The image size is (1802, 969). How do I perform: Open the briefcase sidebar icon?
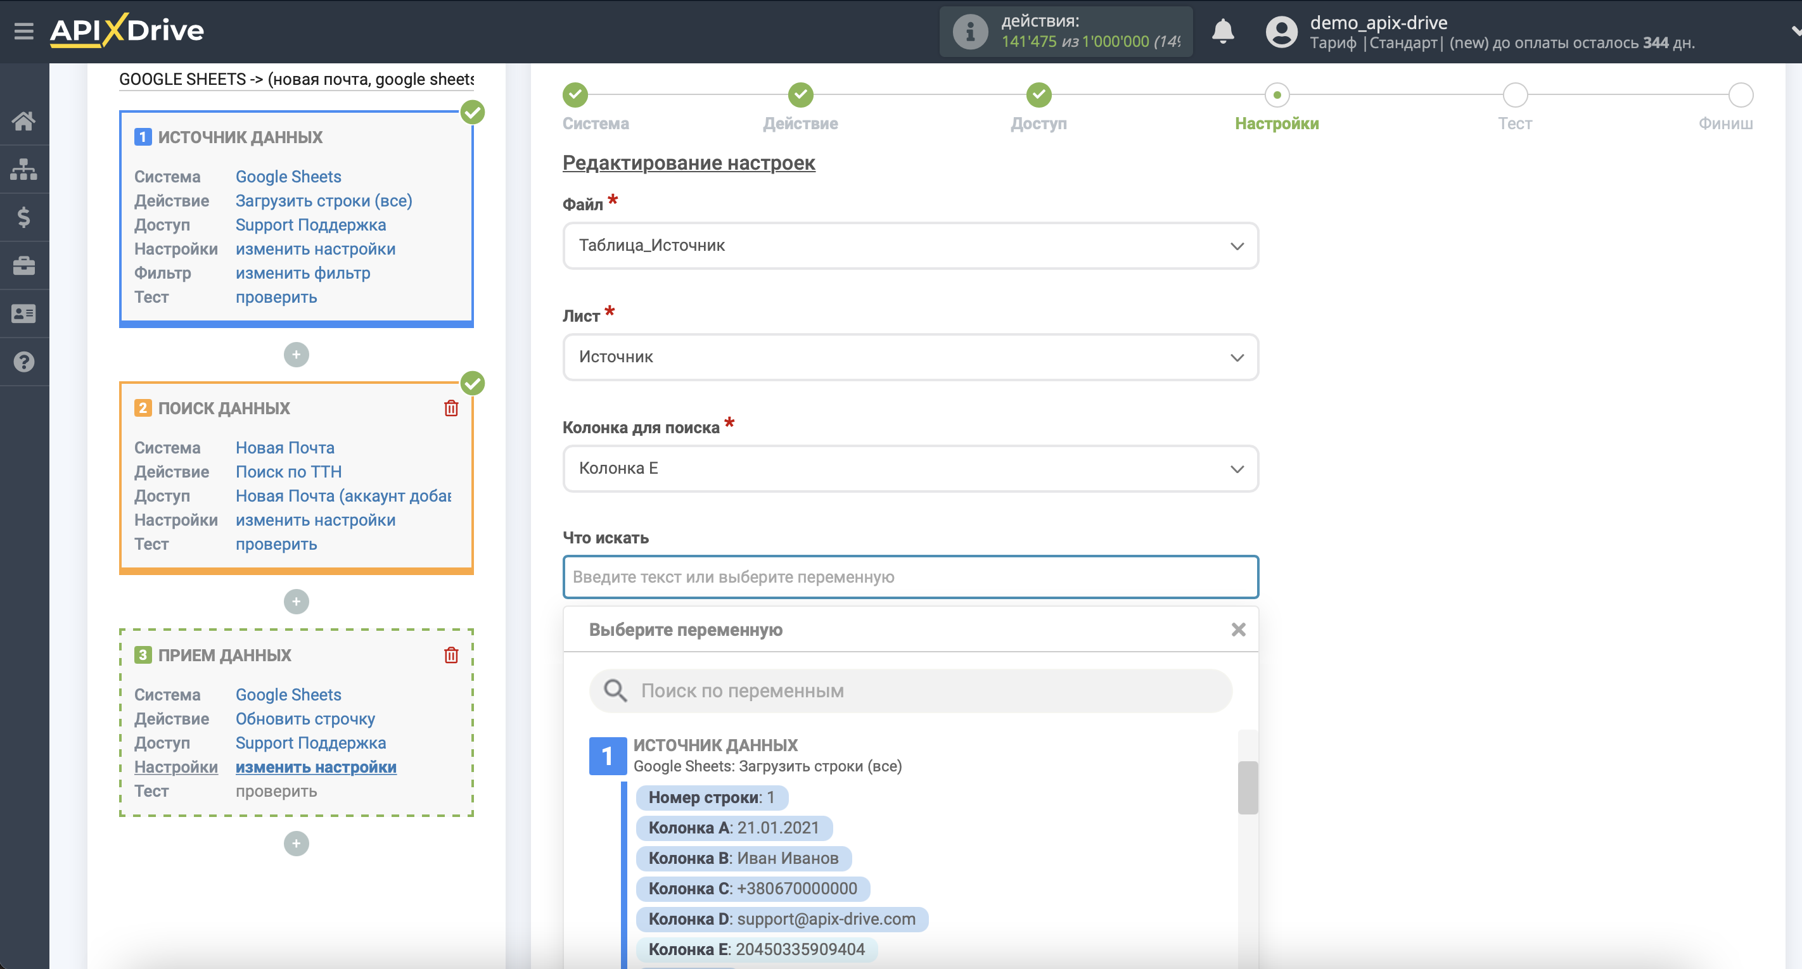(24, 265)
